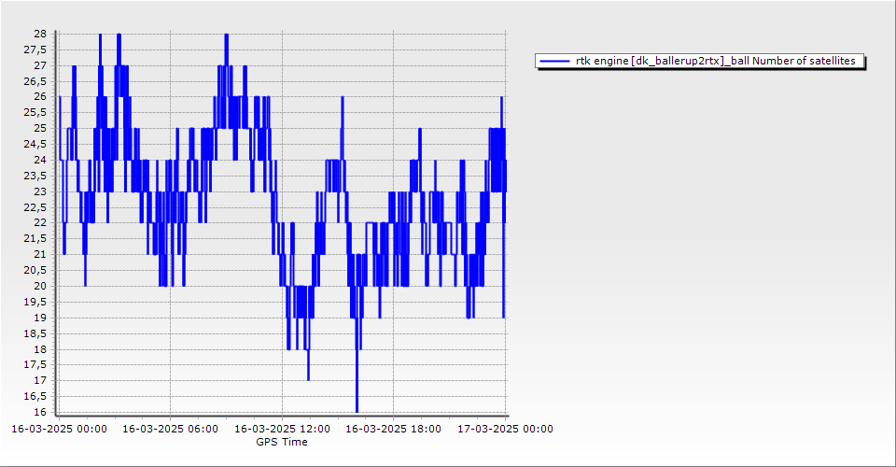Click the blue line sample in the legend
Image resolution: width=896 pixels, height=467 pixels.
(x=554, y=61)
